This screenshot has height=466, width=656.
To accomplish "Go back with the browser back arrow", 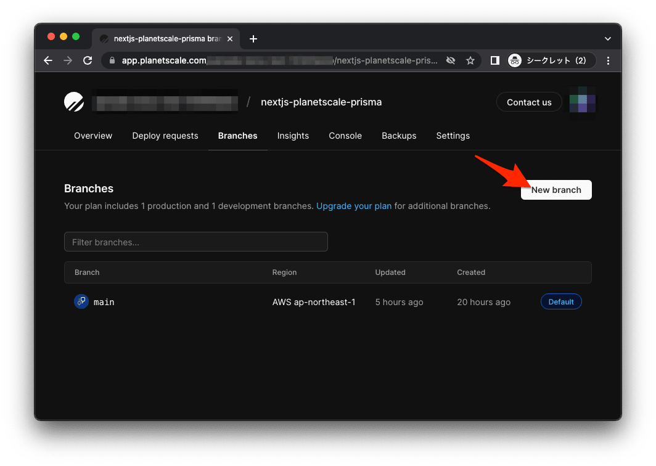I will (x=48, y=60).
